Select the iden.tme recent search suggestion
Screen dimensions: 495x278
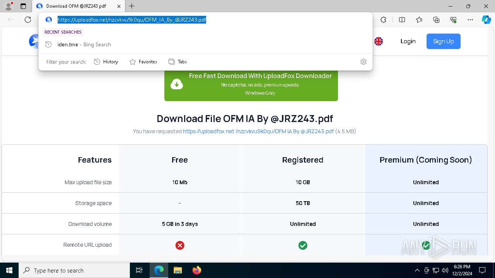[x=205, y=44]
